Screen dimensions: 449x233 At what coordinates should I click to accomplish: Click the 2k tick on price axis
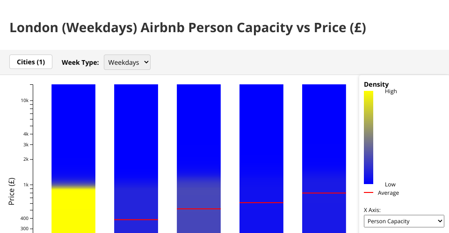(x=26, y=159)
